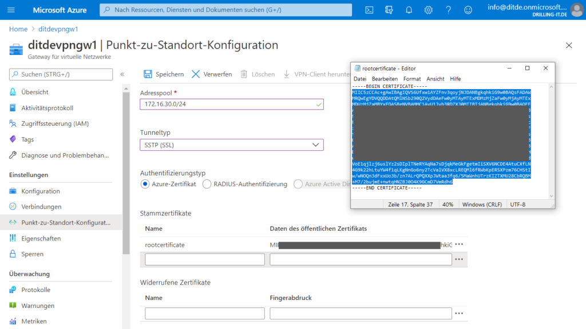Show notifications bell
The height and width of the screenshot is (329, 586).
point(409,10)
